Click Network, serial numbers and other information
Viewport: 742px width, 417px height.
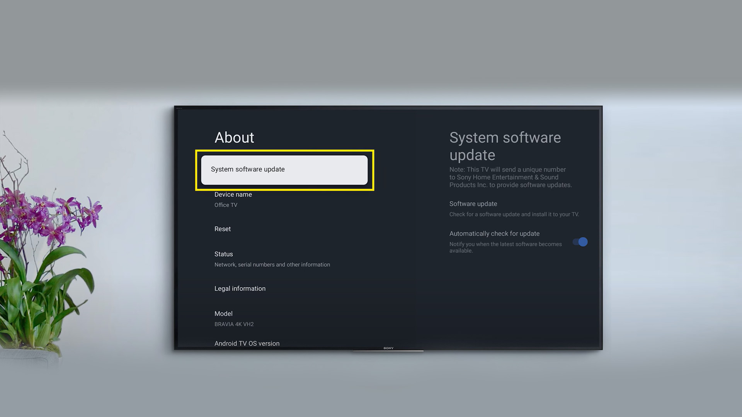272,264
